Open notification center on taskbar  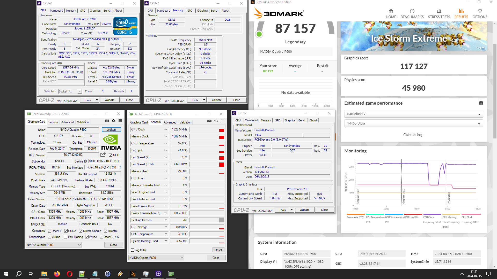(x=488, y=274)
